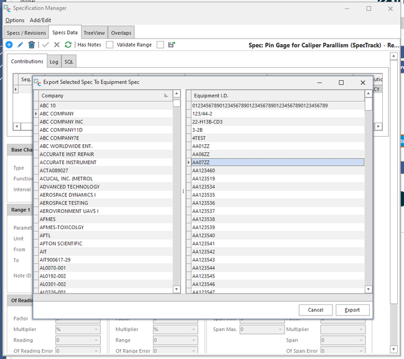This screenshot has width=404, height=359.
Task: Click Company list scrollbar down arrow
Action: coord(177,289)
